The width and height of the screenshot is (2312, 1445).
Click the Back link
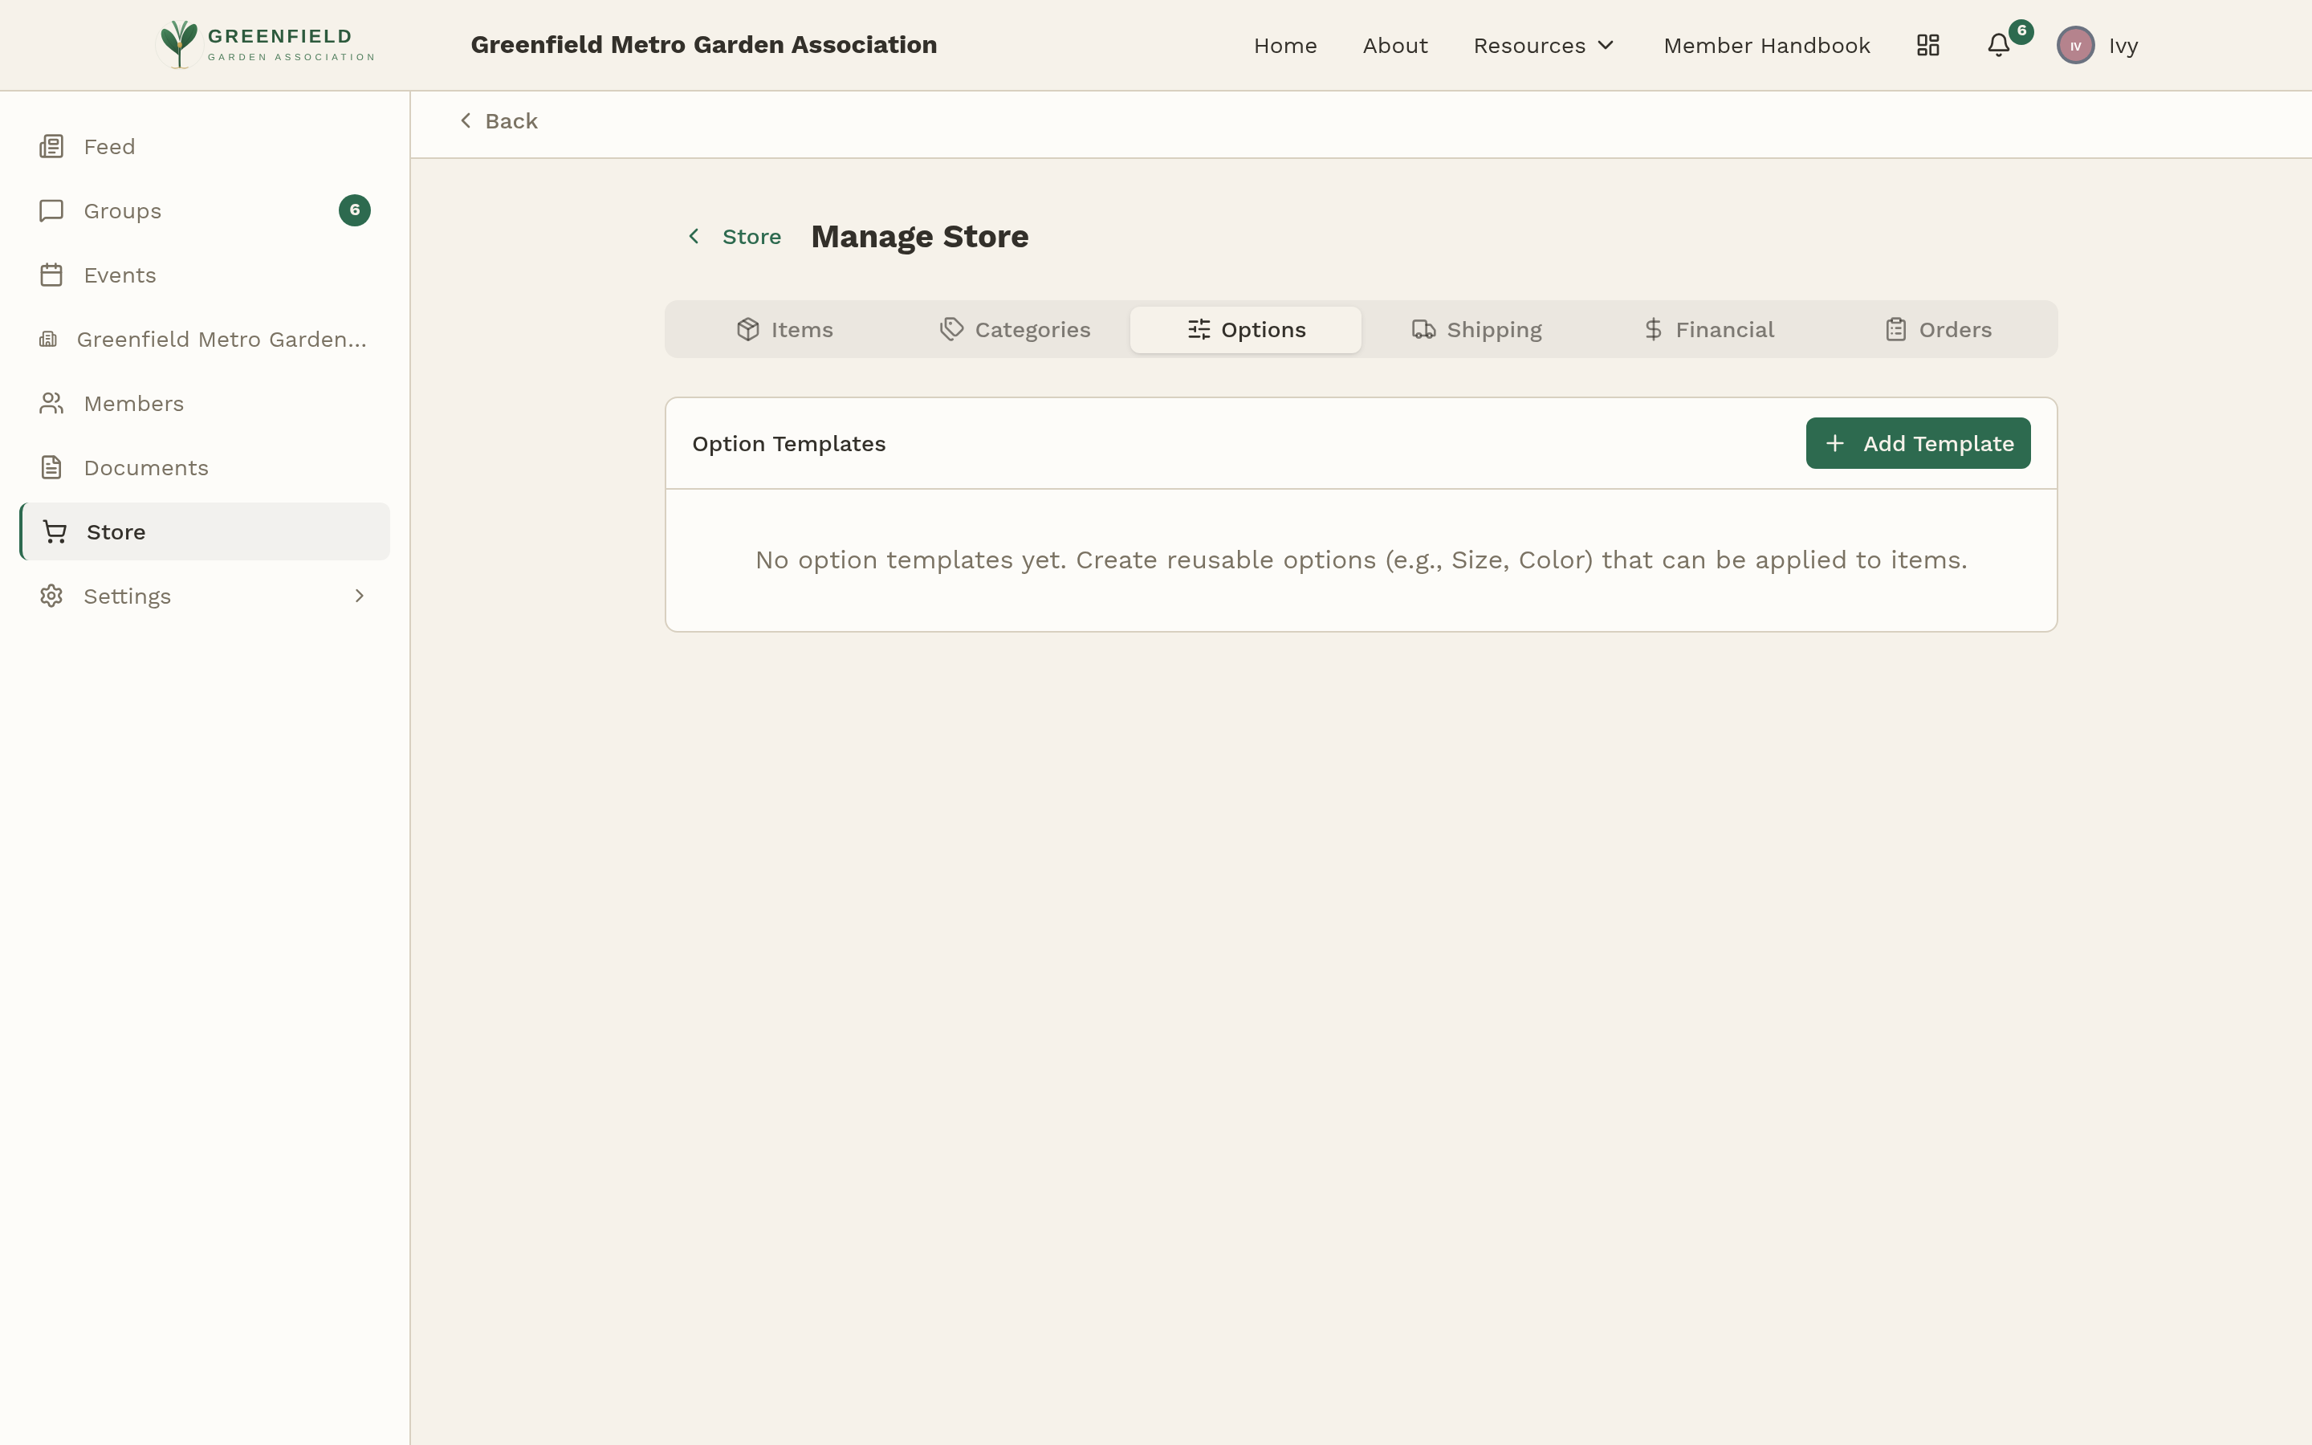coord(498,120)
